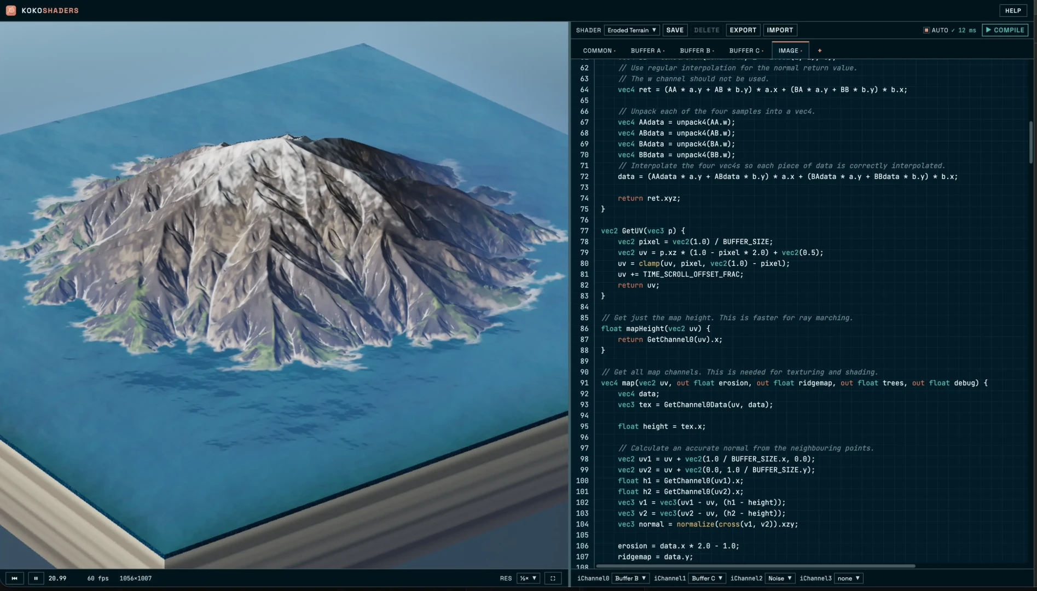Click 'float mapHeight(vec2 uv) {' line
The height and width of the screenshot is (591, 1037).
pyautogui.click(x=656, y=328)
